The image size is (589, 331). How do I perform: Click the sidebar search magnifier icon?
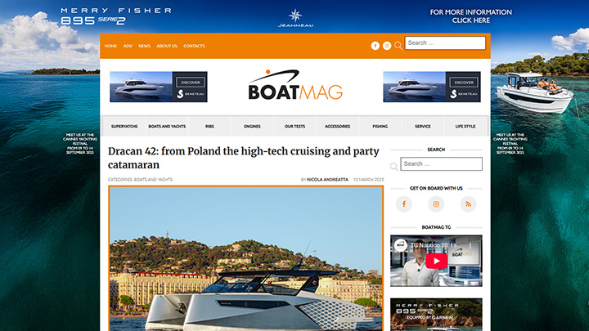coord(394,166)
